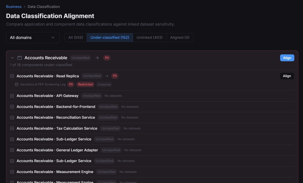Open the Sanctions & PEP Screening Log dataset

click(43, 84)
